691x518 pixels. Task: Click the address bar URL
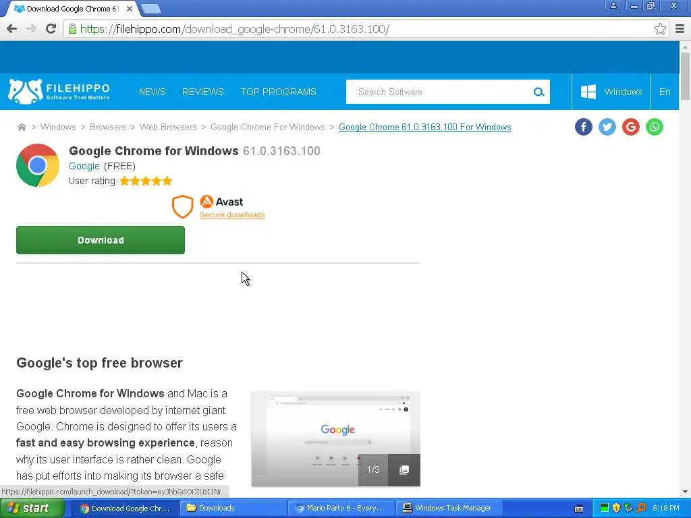[234, 29]
